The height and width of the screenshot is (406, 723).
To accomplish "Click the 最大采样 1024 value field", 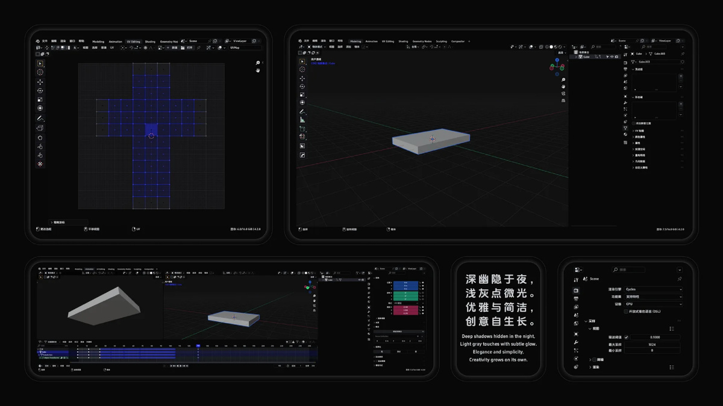I will 652,345.
